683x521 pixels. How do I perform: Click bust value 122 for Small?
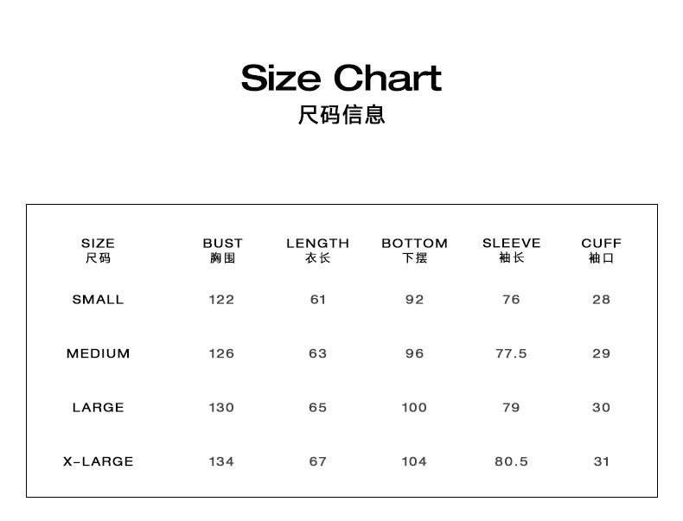click(221, 300)
